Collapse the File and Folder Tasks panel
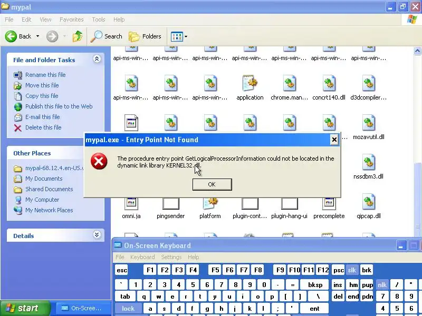This screenshot has width=422, height=316. [97, 59]
